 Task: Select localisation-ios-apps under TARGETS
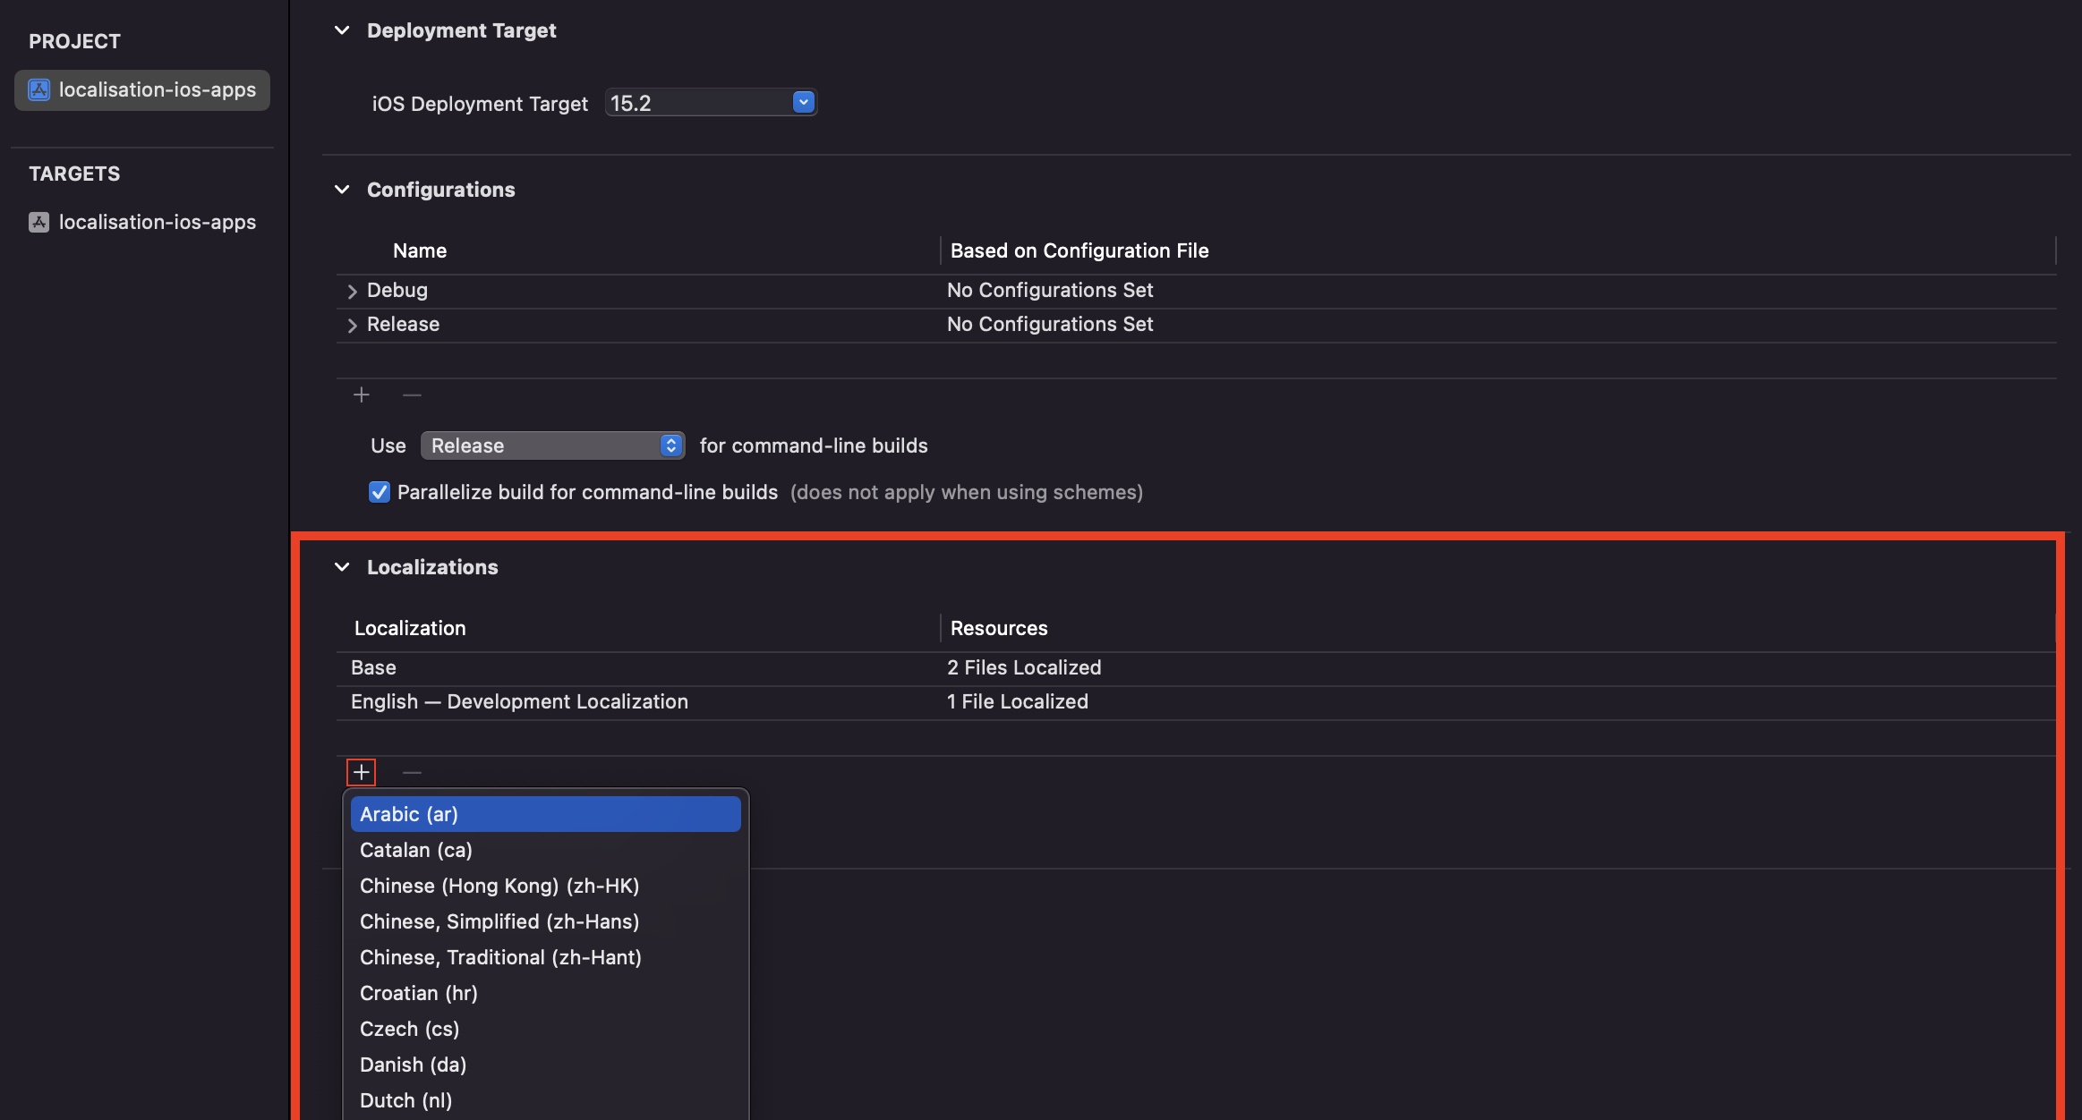(142, 223)
